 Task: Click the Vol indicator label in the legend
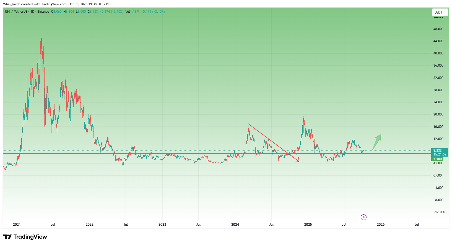[x=128, y=12]
